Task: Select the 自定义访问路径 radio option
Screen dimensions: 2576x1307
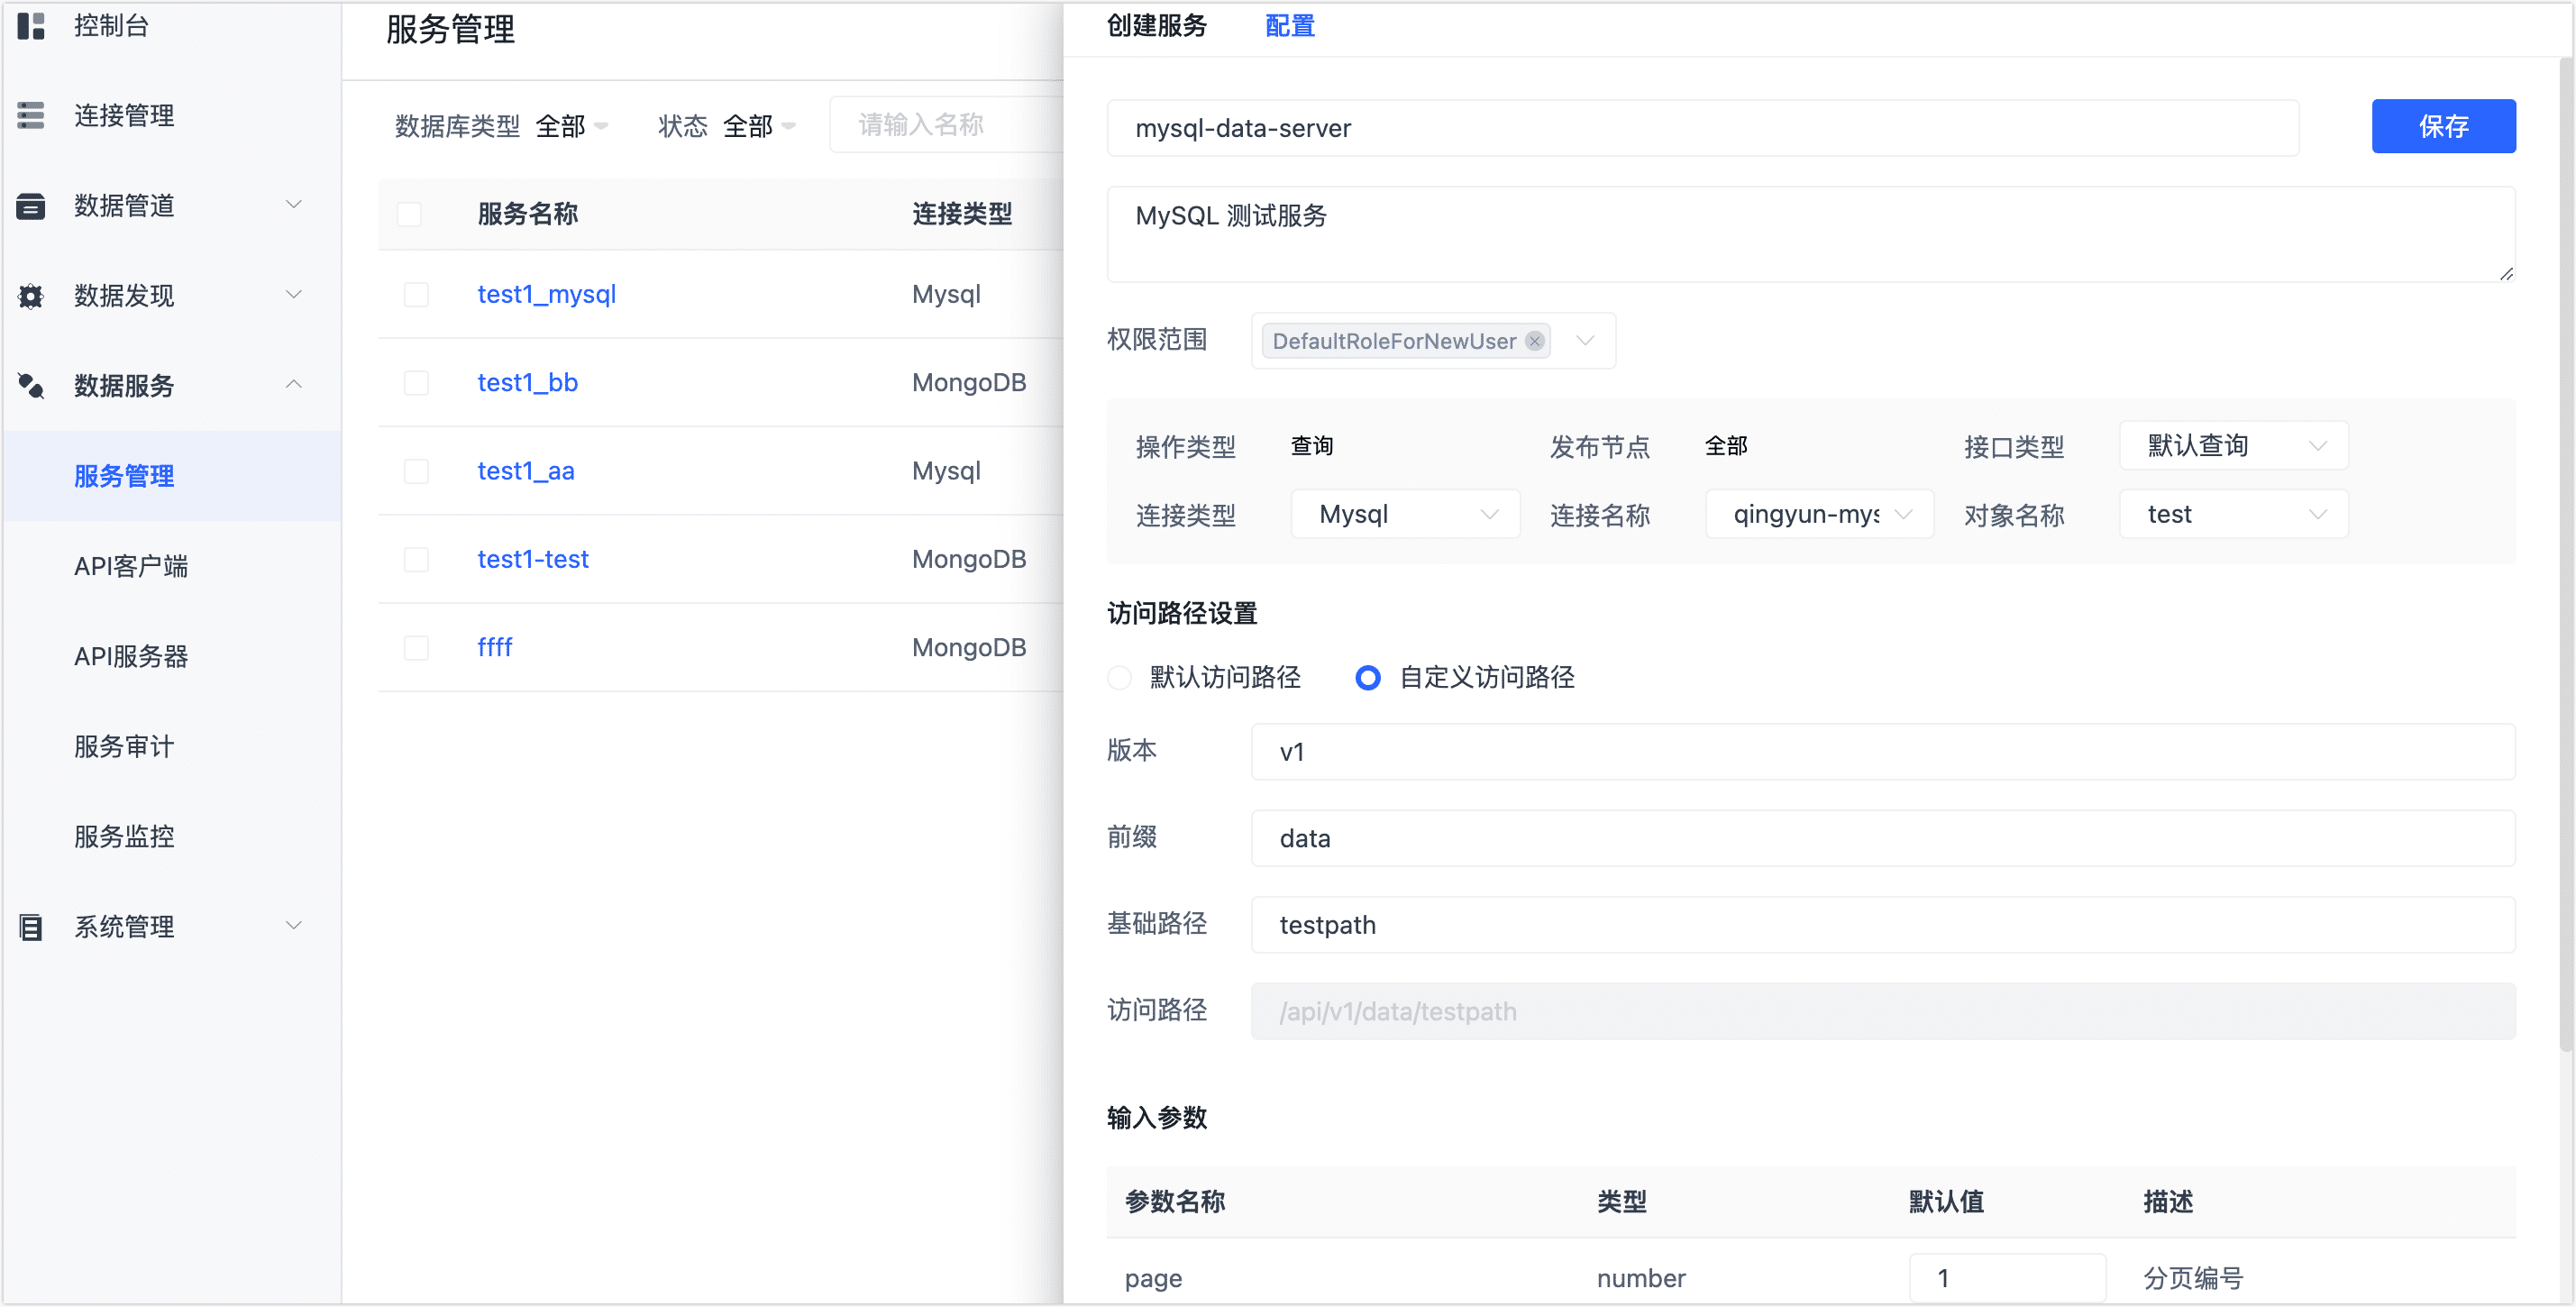Action: [x=1367, y=678]
